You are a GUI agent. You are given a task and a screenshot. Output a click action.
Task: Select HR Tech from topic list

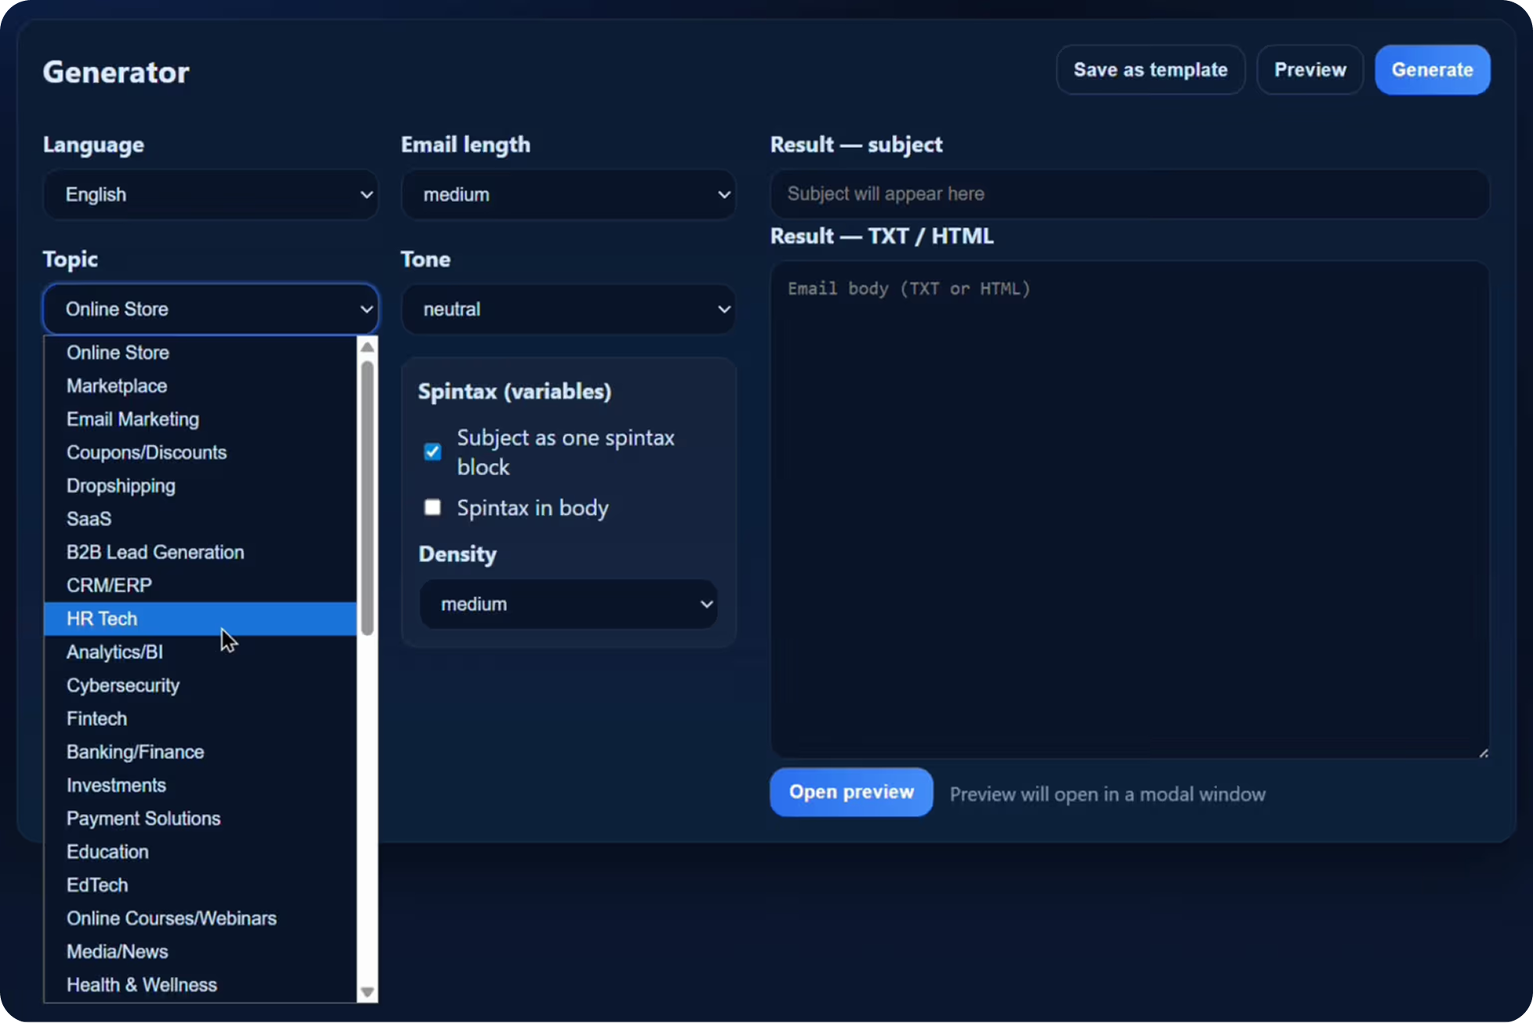[x=102, y=619]
